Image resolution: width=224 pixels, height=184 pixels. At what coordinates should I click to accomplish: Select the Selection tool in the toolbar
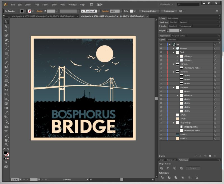click(x=6, y=21)
